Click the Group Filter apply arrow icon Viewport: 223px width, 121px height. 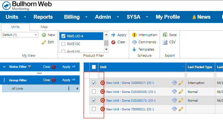click(x=74, y=80)
